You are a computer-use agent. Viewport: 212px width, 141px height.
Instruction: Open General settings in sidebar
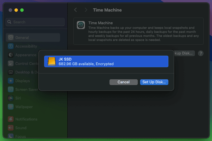click(x=33, y=37)
